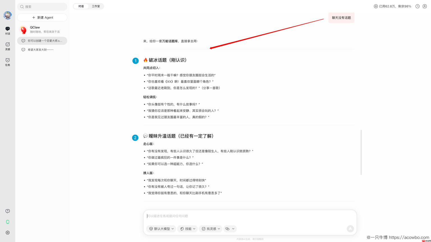
Task: Open the 默认大模型 model dropdown
Action: tap(161, 229)
